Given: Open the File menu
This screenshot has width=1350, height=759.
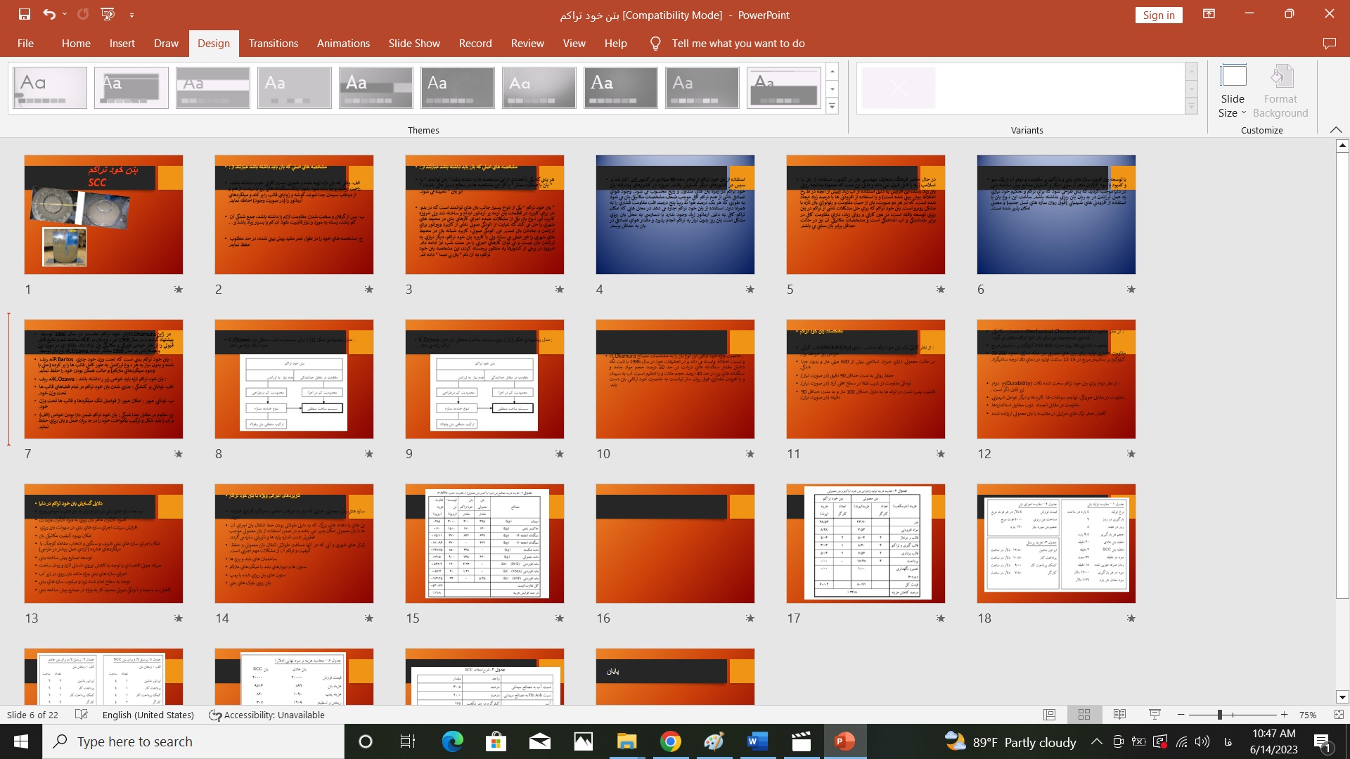Looking at the screenshot, I should pyautogui.click(x=25, y=44).
